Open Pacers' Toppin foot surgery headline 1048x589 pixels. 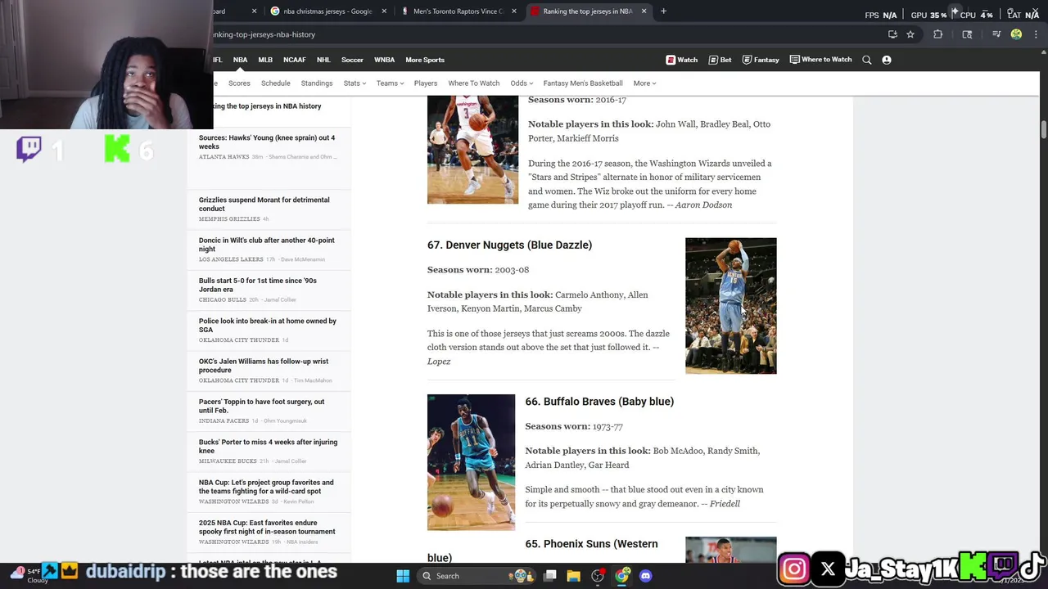[x=261, y=406]
